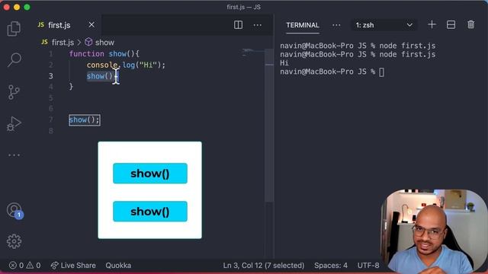The width and height of the screenshot is (488, 274).
Task: Open the 1: zsh terminal dropdown
Action: [384, 25]
